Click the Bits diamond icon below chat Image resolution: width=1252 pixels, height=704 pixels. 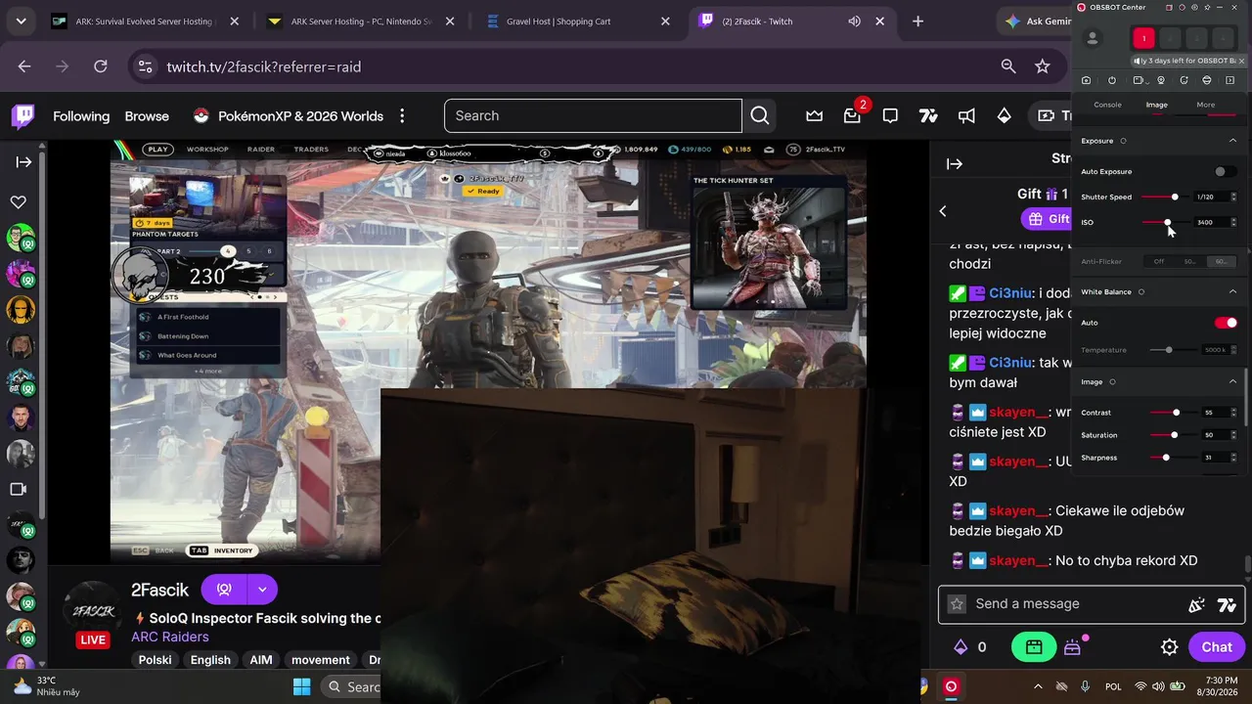coord(961,646)
